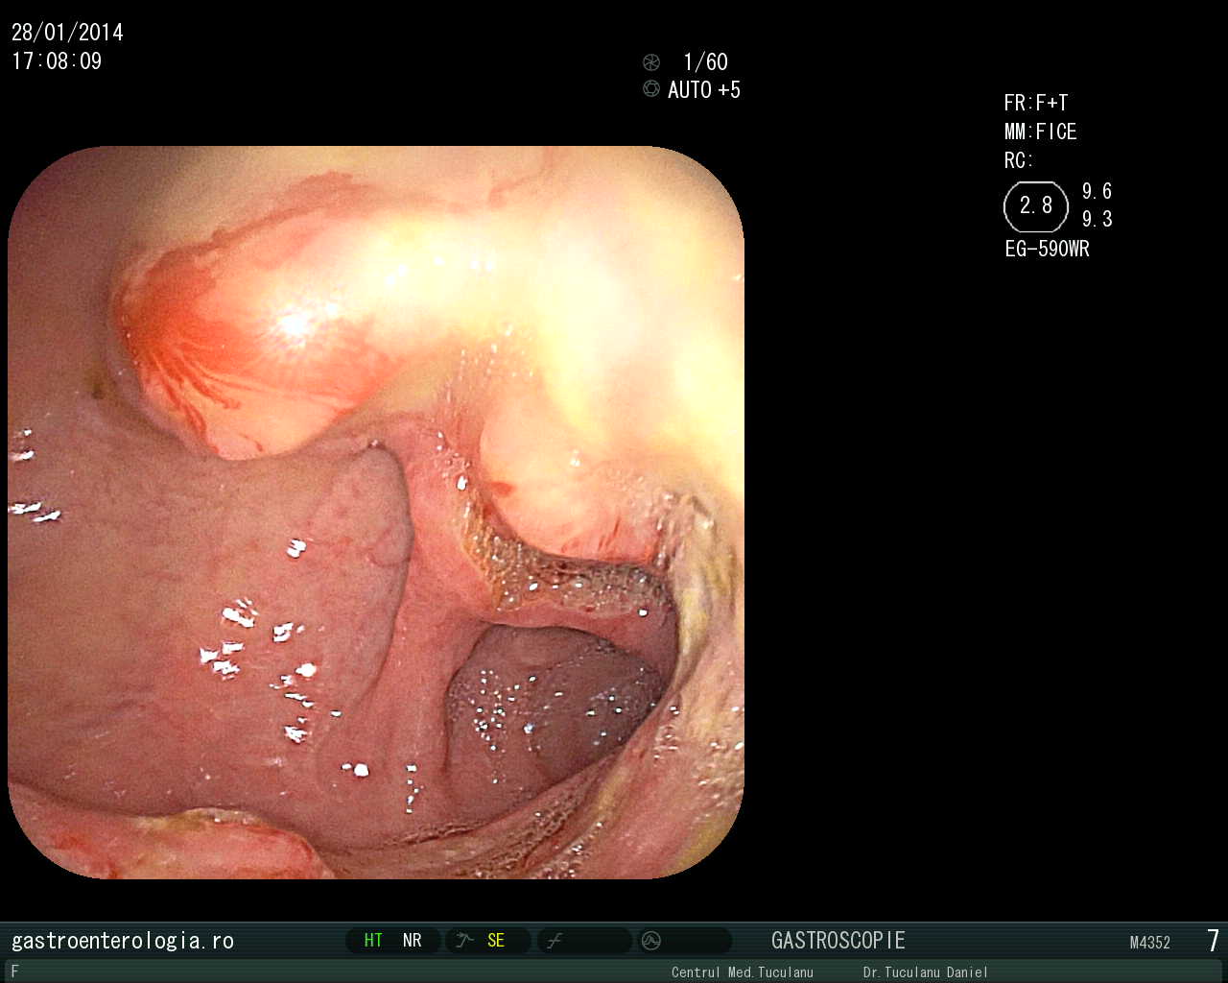Click the AUTO +5 exposure value
Image resolution: width=1228 pixels, height=983 pixels.
pos(704,90)
